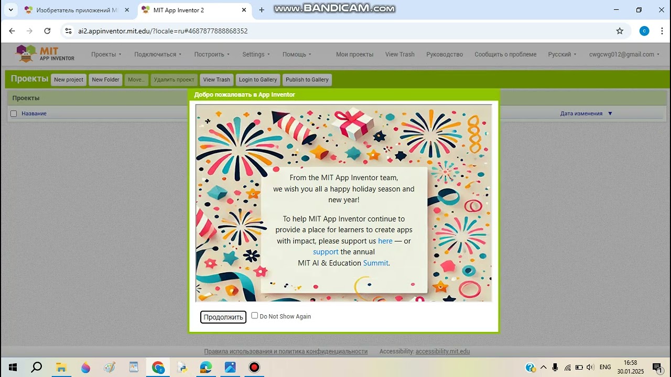The height and width of the screenshot is (377, 671).
Task: Visit accessibility.mit.edu link
Action: point(442,351)
